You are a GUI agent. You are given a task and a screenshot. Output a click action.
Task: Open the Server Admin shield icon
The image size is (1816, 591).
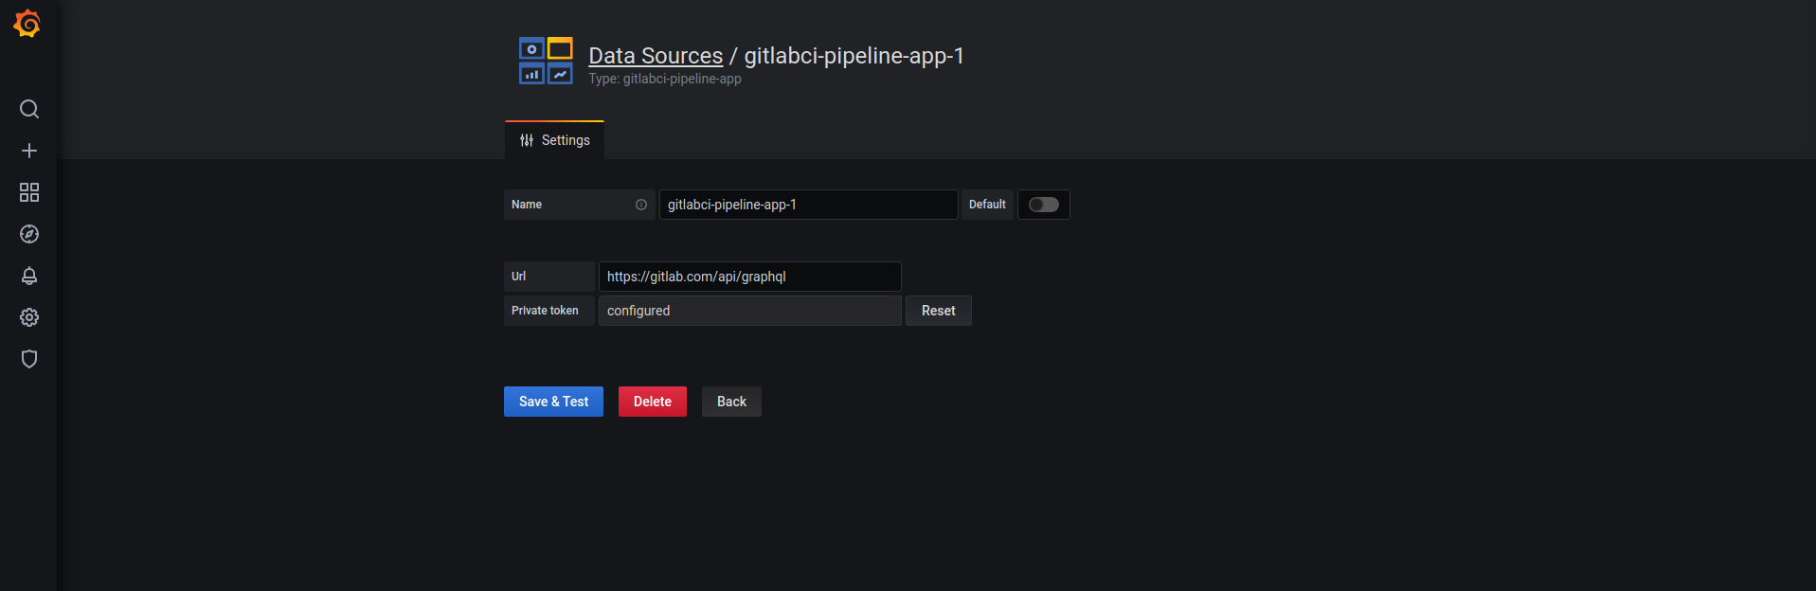(29, 359)
